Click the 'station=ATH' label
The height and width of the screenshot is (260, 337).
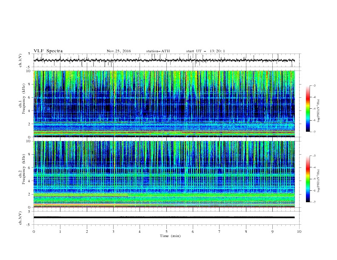coord(158,51)
